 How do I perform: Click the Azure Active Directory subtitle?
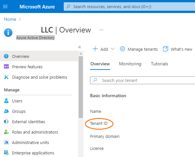tap(35, 38)
